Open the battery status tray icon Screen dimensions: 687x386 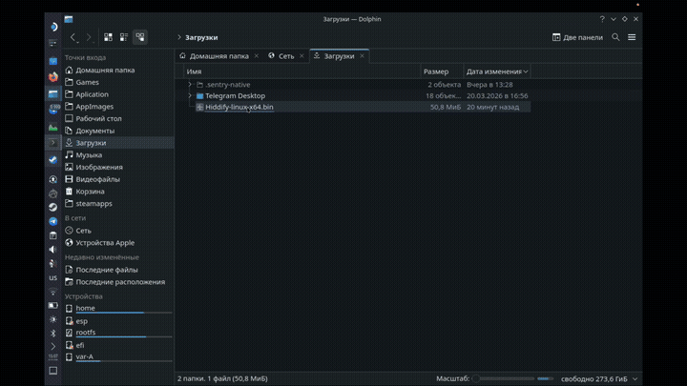coord(53,306)
